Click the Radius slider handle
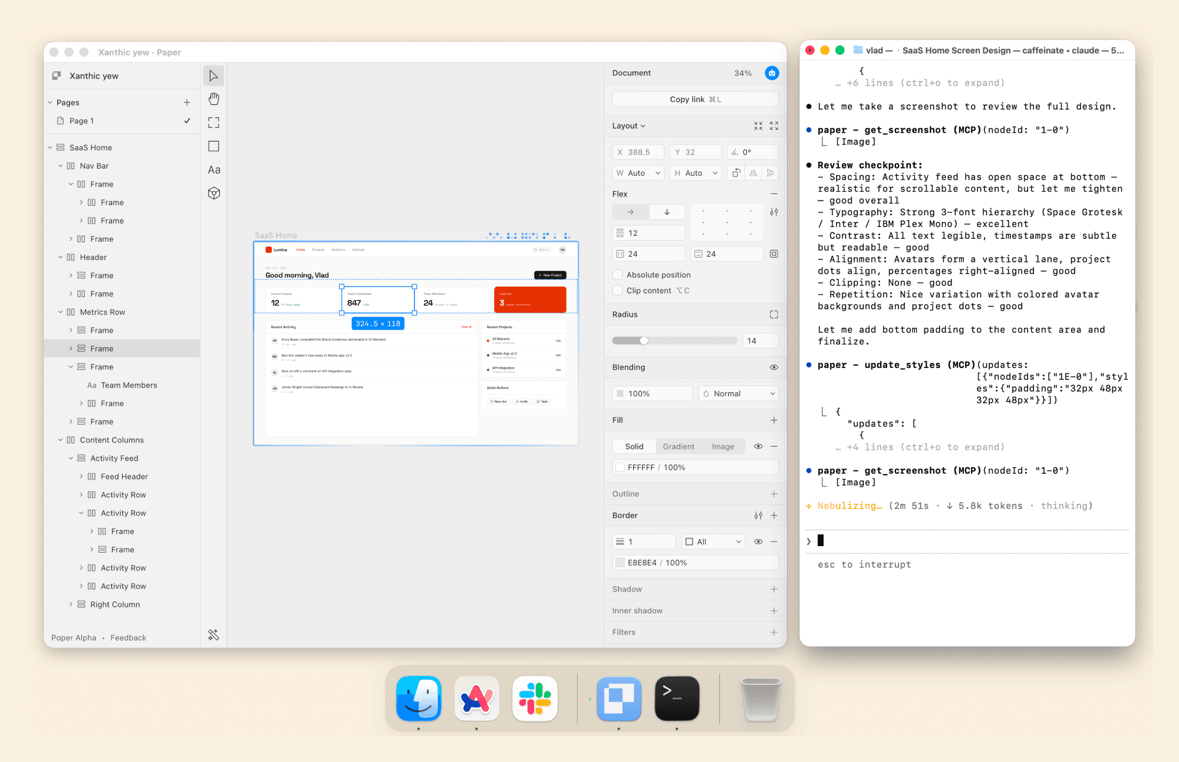Screen dimensions: 1179x762 click(x=644, y=340)
